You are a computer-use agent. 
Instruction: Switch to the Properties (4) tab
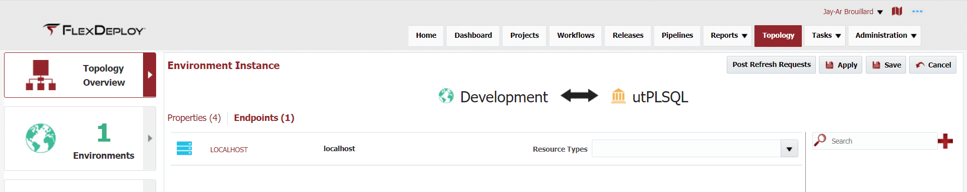click(194, 118)
